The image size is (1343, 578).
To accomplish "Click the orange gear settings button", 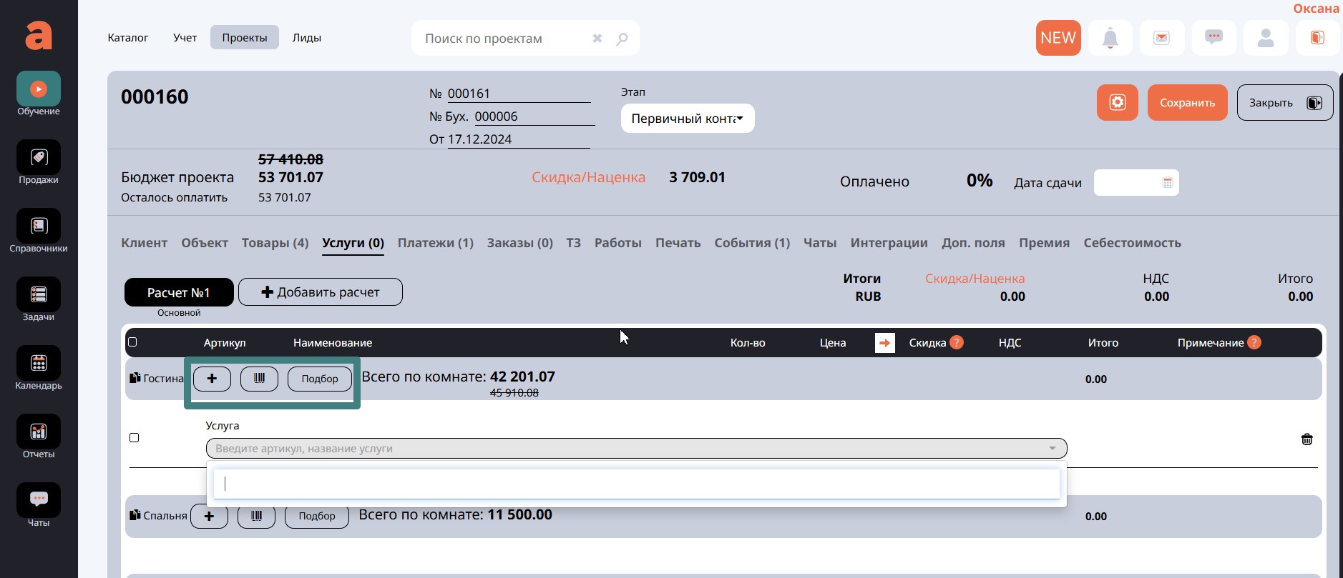I will click(1117, 103).
